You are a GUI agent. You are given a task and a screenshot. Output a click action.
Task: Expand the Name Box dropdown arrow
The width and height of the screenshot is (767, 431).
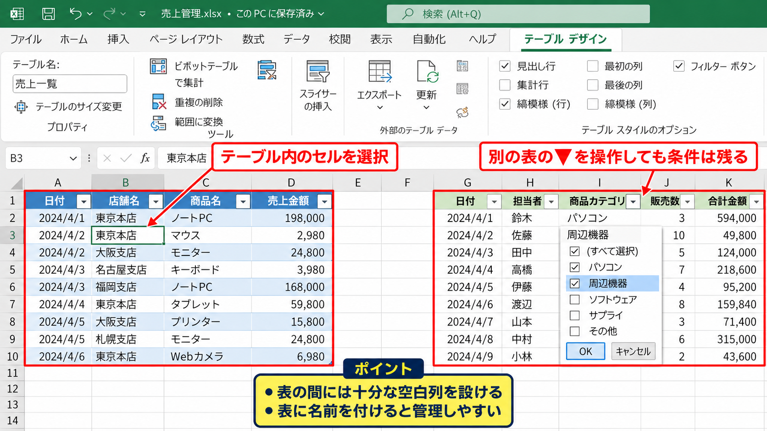(72, 159)
